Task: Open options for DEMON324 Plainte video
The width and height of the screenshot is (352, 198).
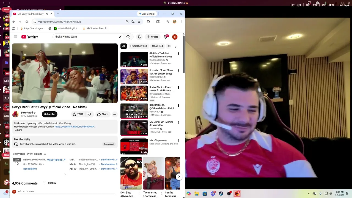Action: 178,105
